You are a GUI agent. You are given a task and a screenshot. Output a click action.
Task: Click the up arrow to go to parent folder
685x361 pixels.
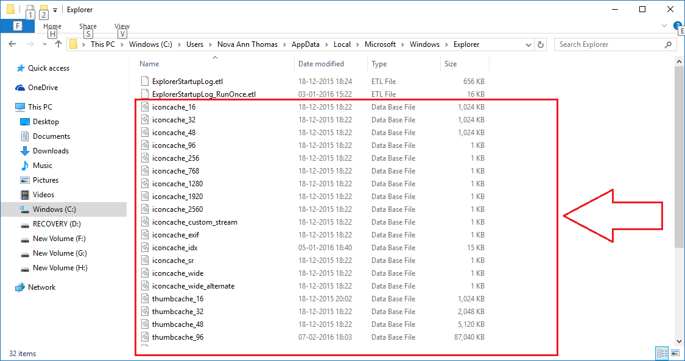58,44
